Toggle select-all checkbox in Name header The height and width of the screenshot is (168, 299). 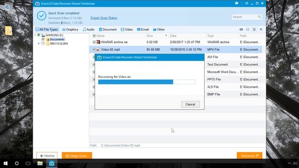pos(94,36)
